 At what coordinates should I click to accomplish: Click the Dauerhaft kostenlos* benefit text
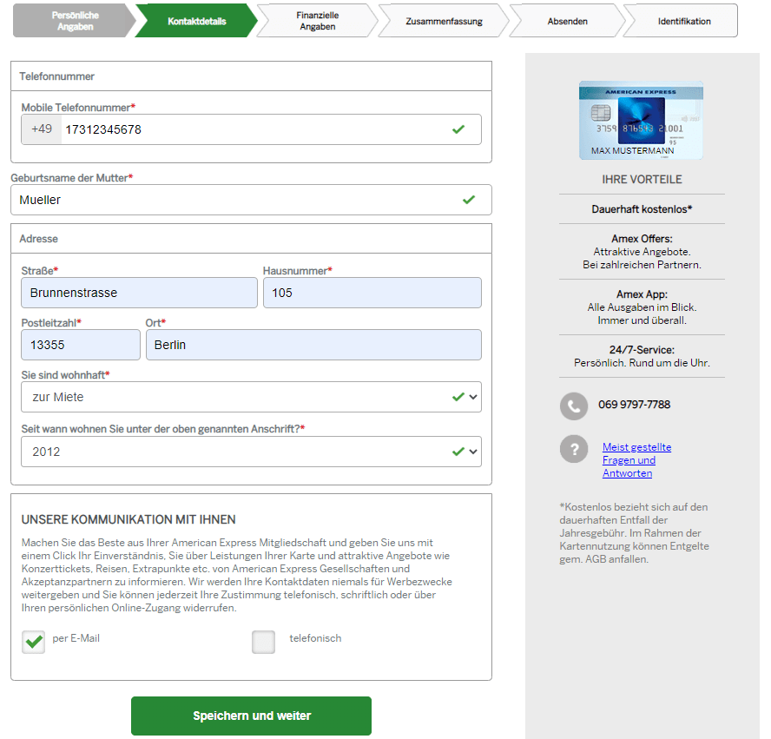(642, 209)
